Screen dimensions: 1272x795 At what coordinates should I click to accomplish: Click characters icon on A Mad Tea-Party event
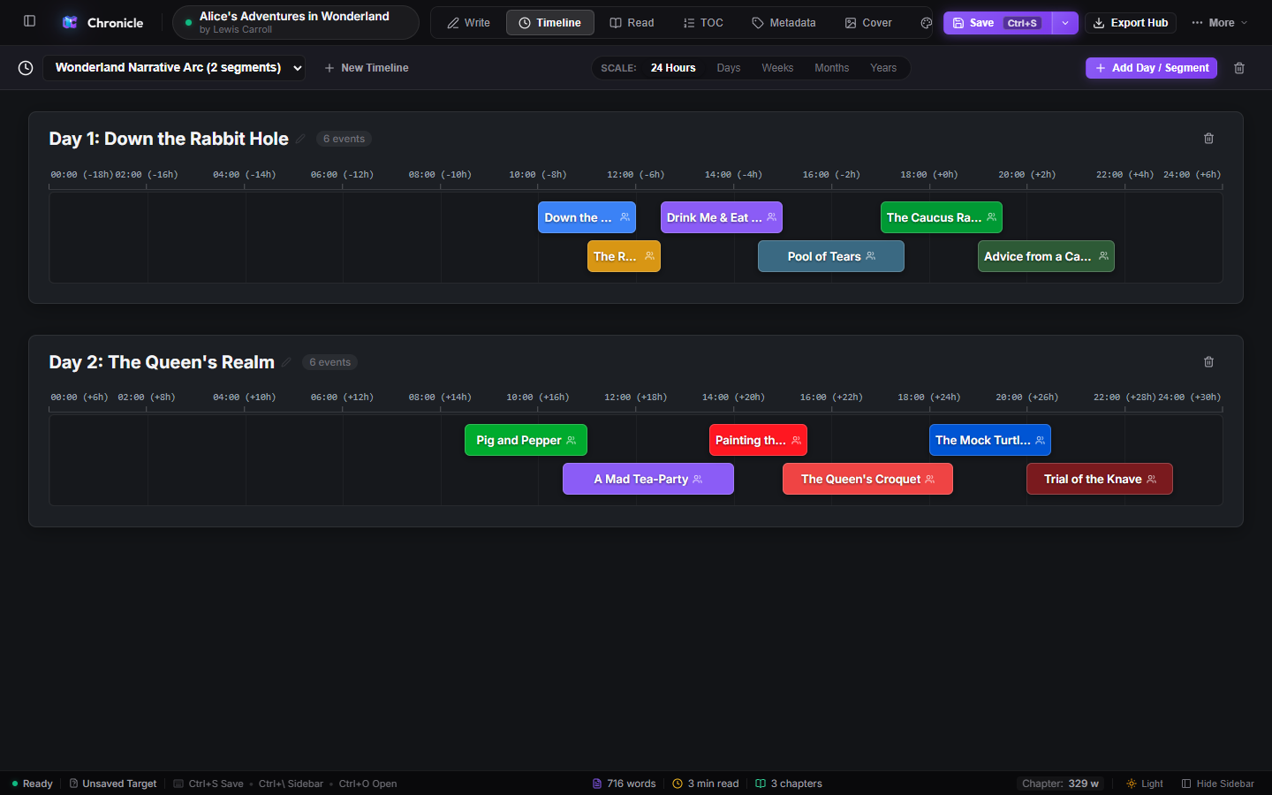[698, 479]
